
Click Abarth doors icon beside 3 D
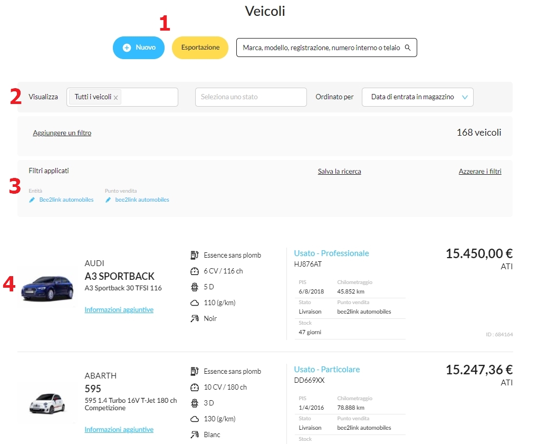[x=195, y=403]
